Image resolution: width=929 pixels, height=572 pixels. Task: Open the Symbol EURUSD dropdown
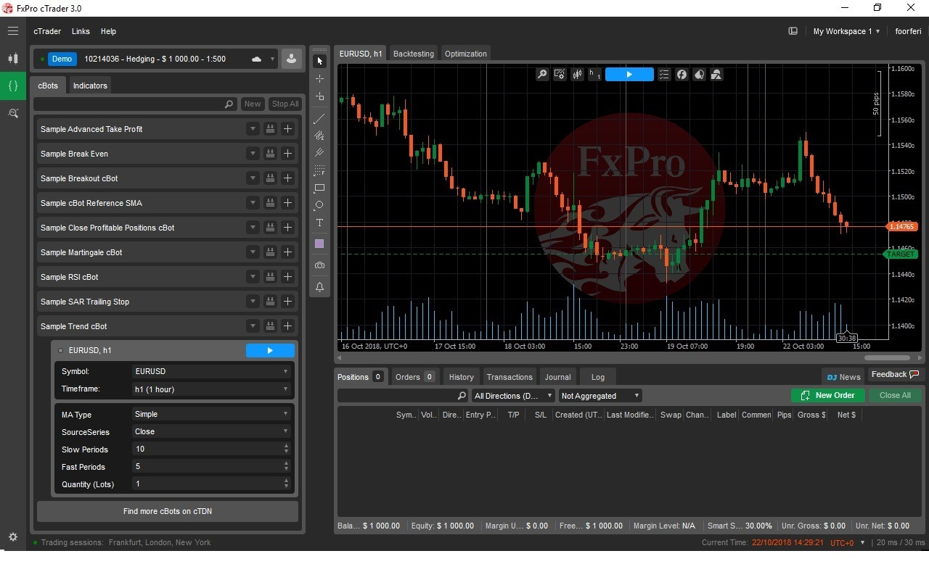point(212,371)
